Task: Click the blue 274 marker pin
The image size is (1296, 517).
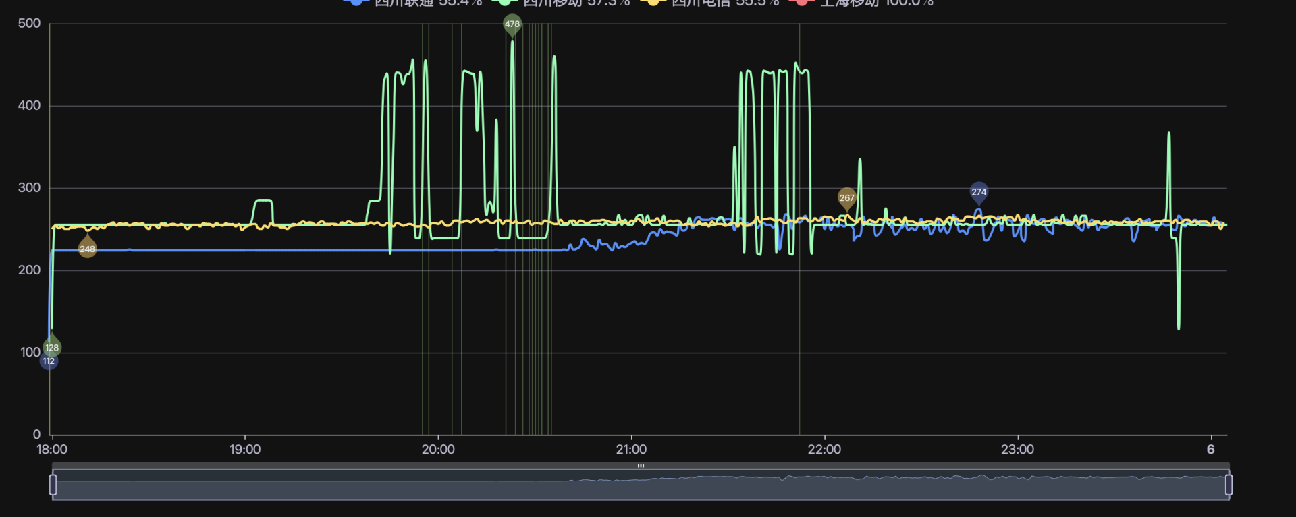Action: 979,192
